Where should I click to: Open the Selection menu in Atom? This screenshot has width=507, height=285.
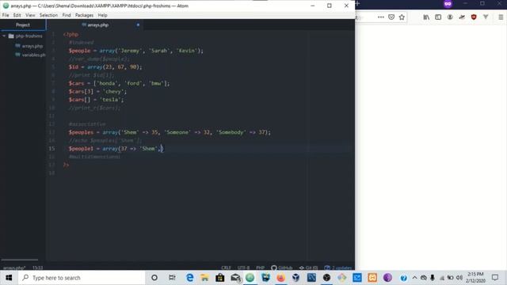click(x=48, y=15)
